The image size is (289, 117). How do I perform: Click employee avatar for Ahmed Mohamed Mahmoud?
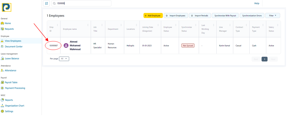pyautogui.click(x=66, y=46)
